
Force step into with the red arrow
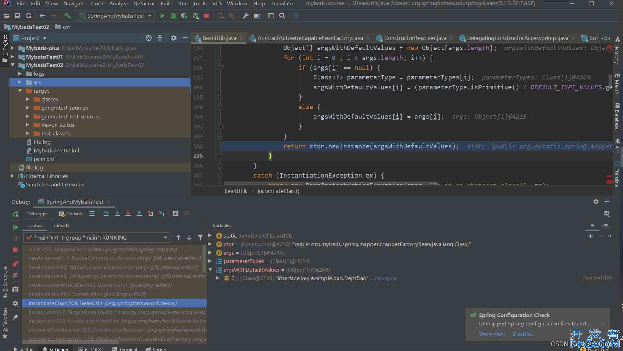point(128,213)
